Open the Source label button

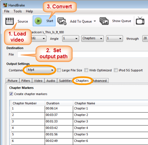(x=23, y=21)
